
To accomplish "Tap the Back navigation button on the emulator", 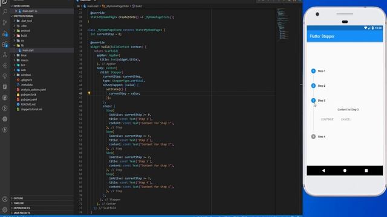I will pos(324,171).
